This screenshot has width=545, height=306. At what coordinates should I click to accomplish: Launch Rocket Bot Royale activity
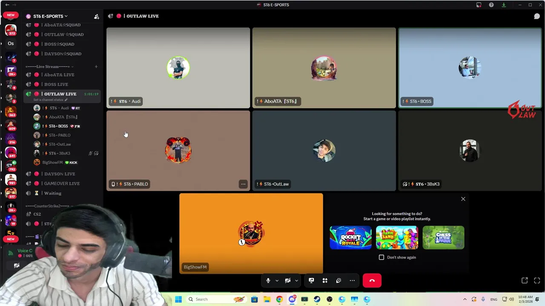(350, 238)
